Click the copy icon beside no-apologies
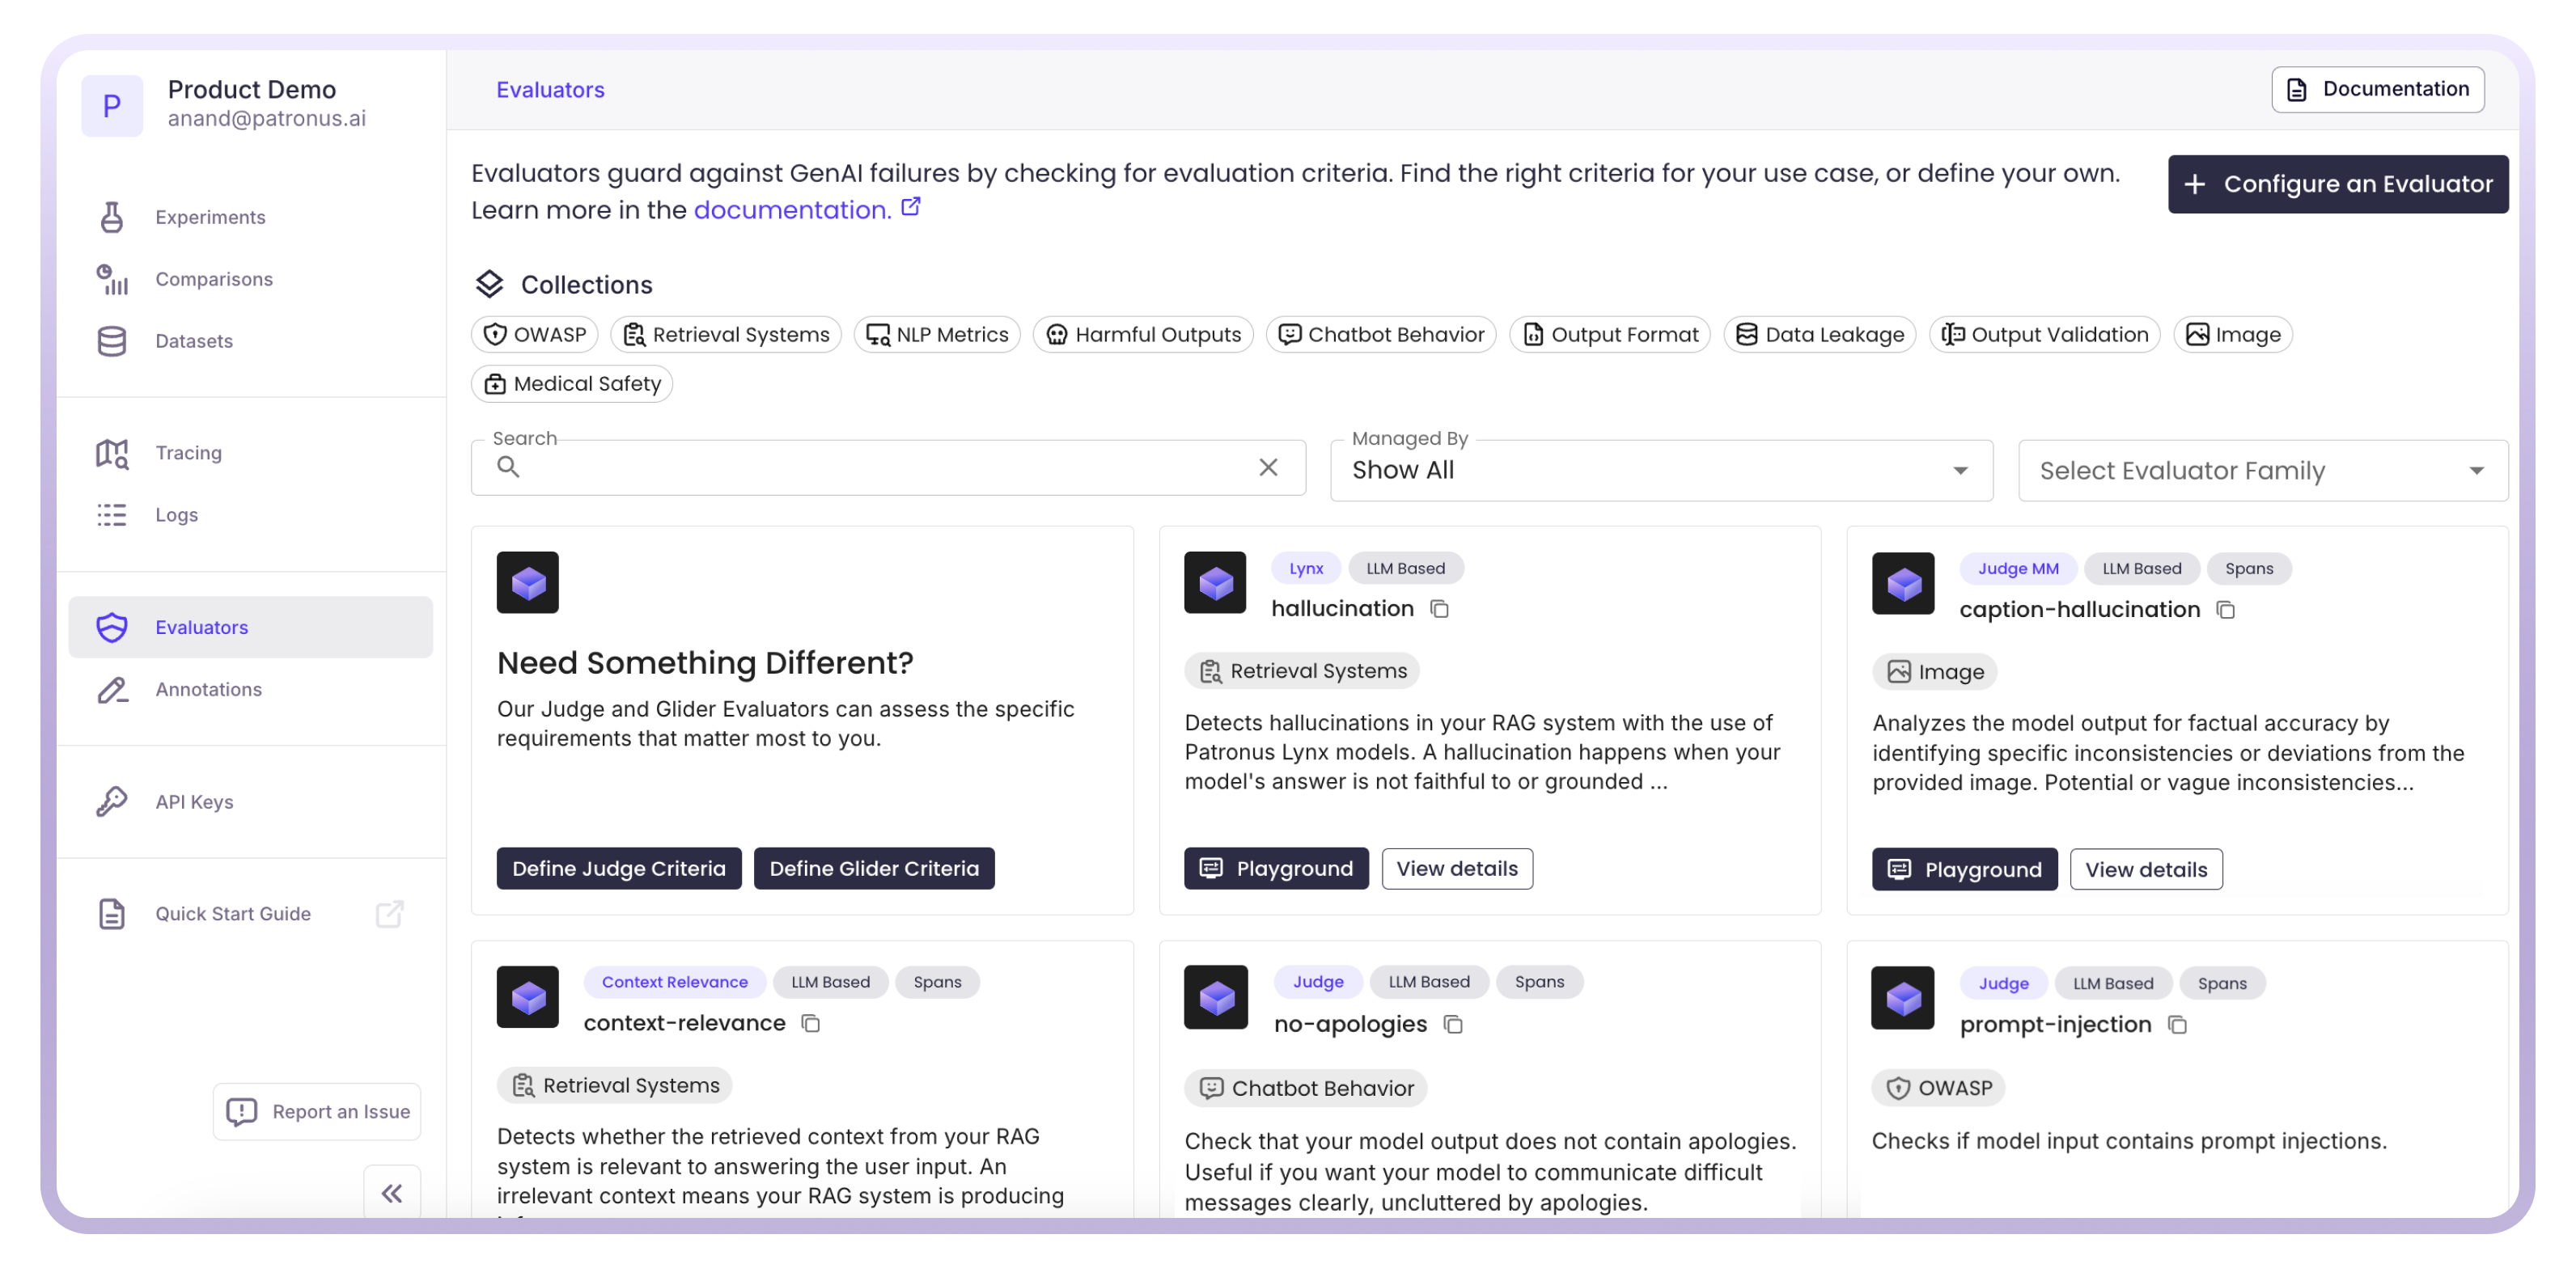The width and height of the screenshot is (2576, 1281). pyautogui.click(x=1453, y=1024)
